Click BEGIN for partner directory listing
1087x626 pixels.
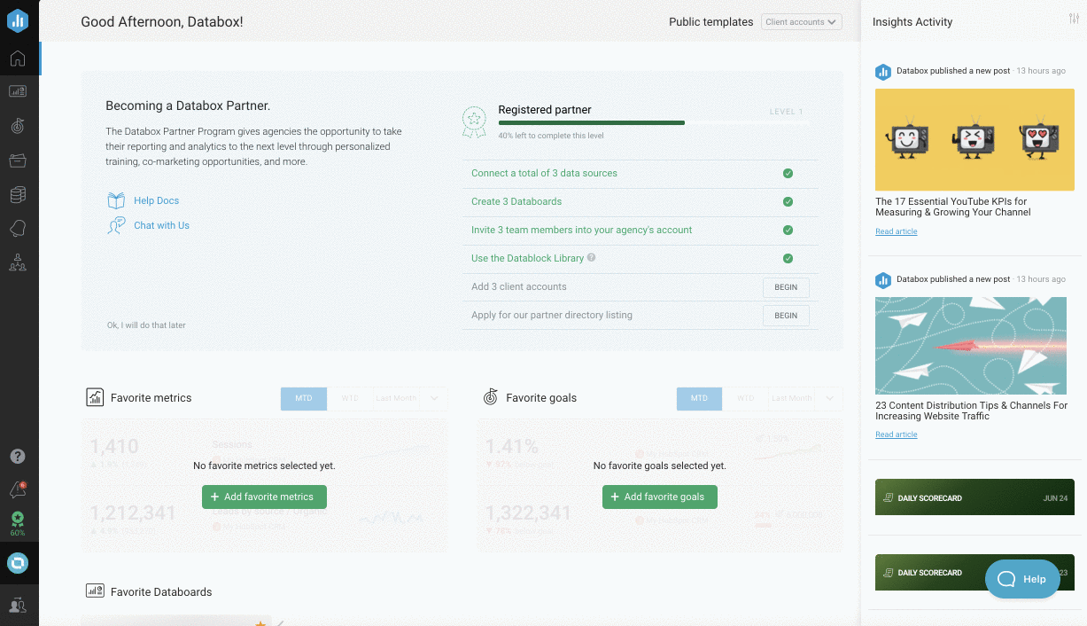click(786, 316)
